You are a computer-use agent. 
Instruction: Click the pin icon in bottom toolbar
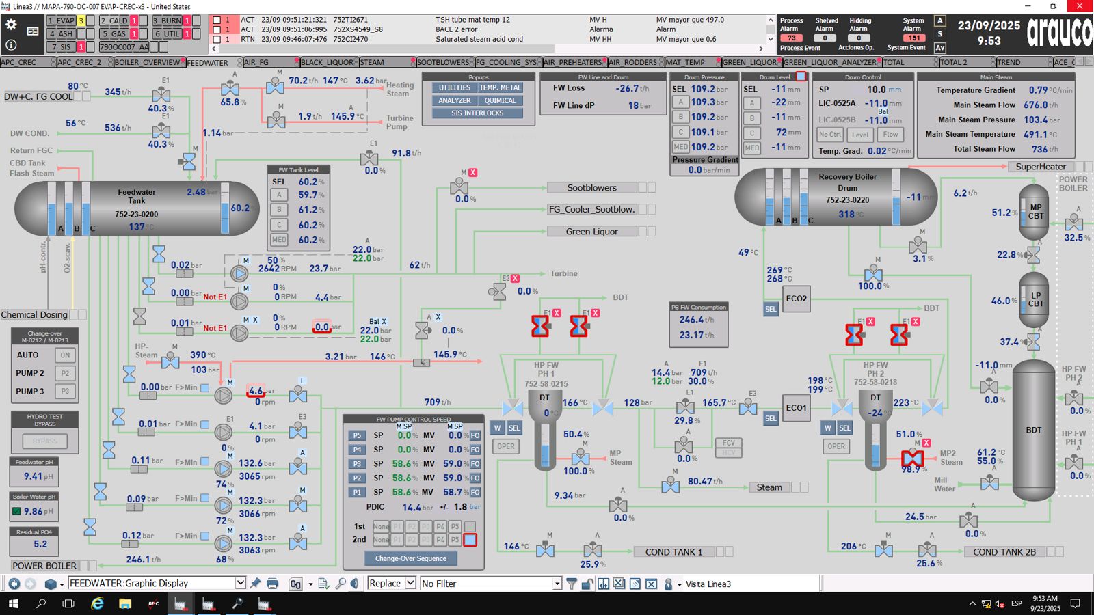tap(256, 584)
